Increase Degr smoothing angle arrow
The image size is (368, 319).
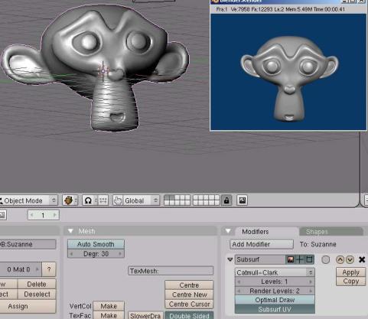120,254
